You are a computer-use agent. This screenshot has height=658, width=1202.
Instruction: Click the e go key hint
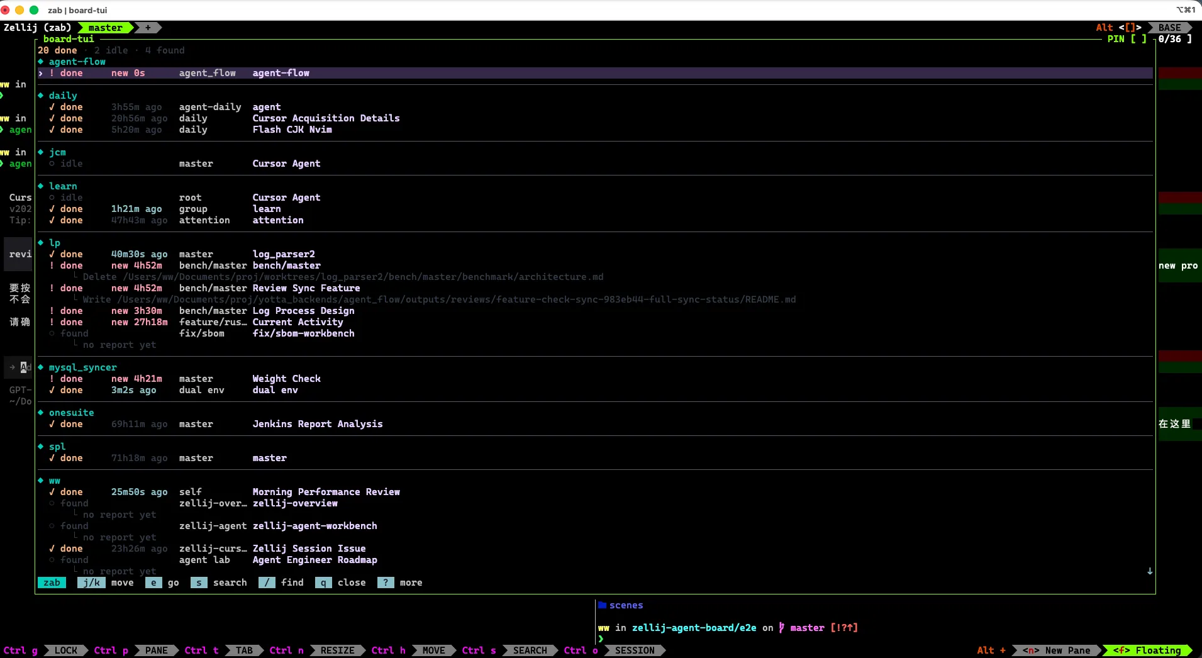(162, 583)
